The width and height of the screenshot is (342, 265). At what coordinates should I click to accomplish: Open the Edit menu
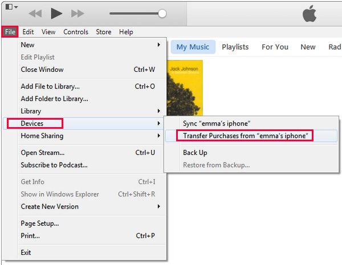pos(28,32)
